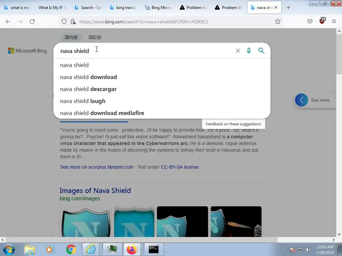Open the tracking protection shield icon
This screenshot has height=256, width=342.
pyautogui.click(x=64, y=22)
